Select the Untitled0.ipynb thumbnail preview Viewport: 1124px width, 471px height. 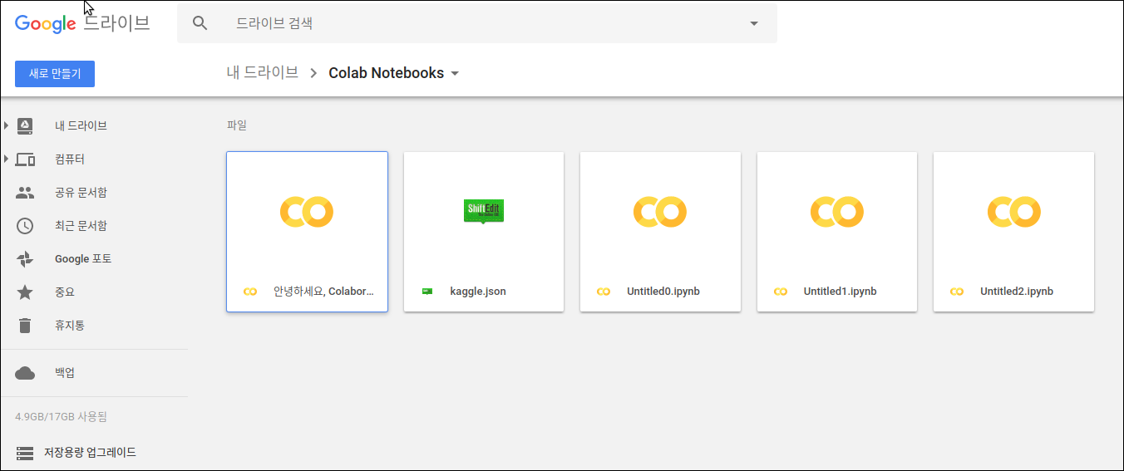[x=660, y=212]
